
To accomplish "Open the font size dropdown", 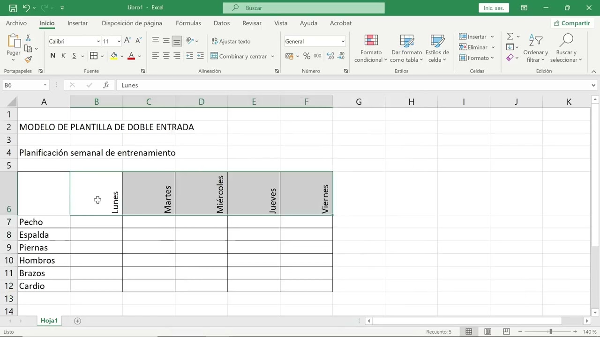I will tap(119, 41).
